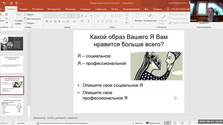Expand the Выделить selection dropdown

[203, 23]
